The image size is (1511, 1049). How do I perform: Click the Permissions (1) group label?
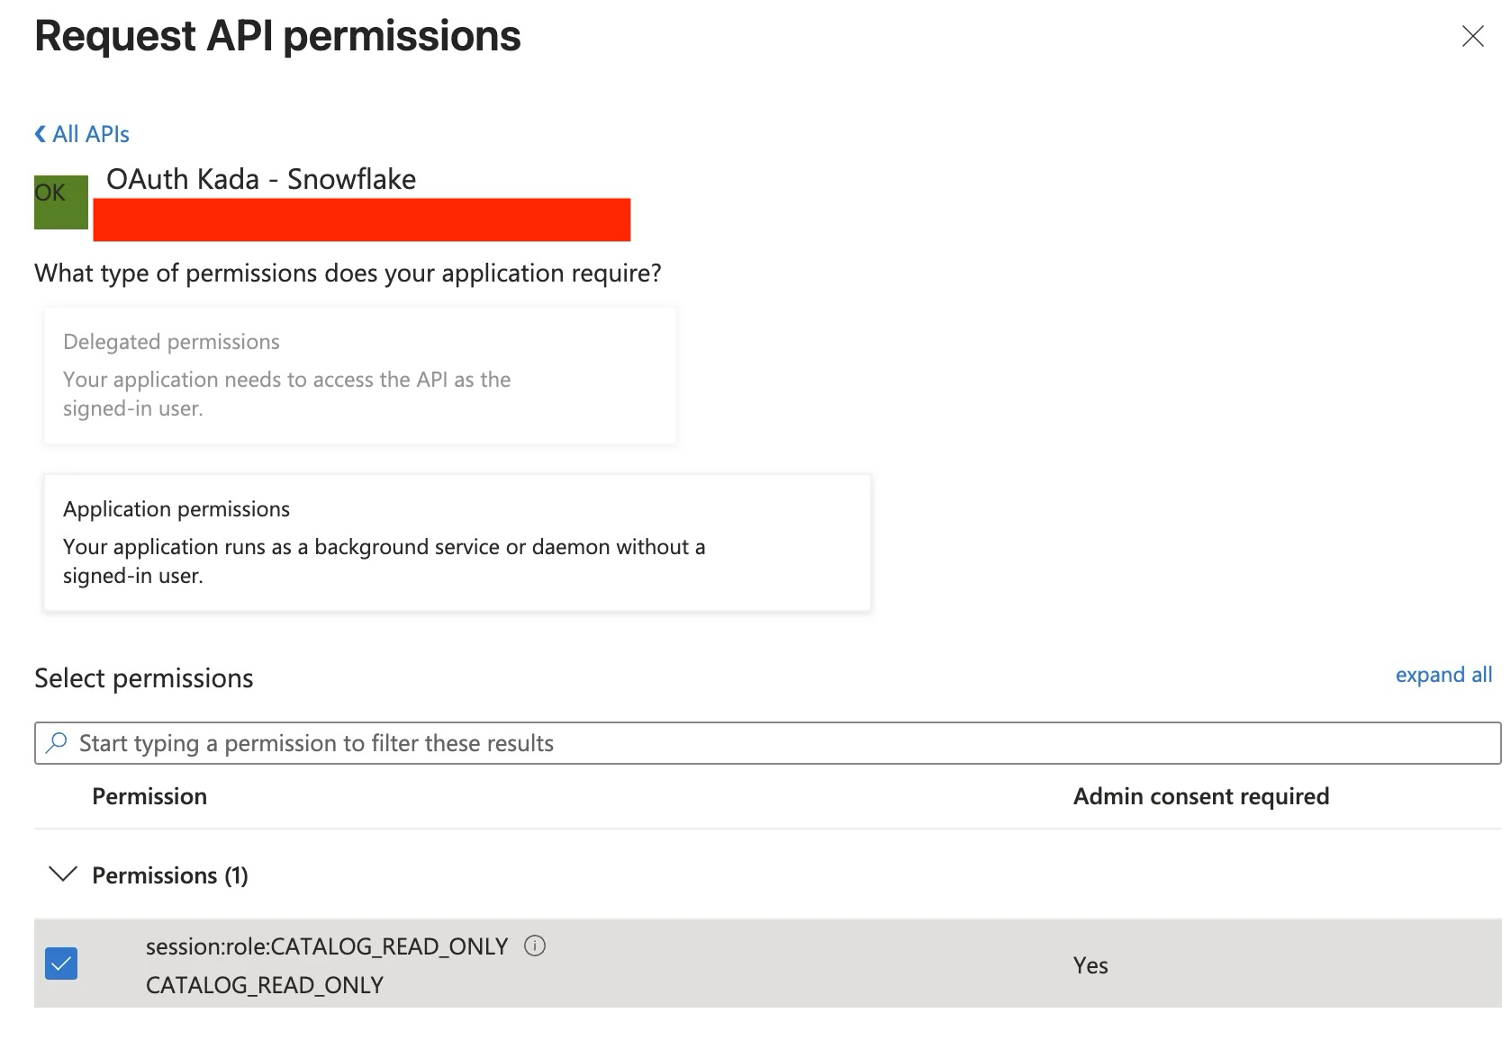pyautogui.click(x=170, y=875)
